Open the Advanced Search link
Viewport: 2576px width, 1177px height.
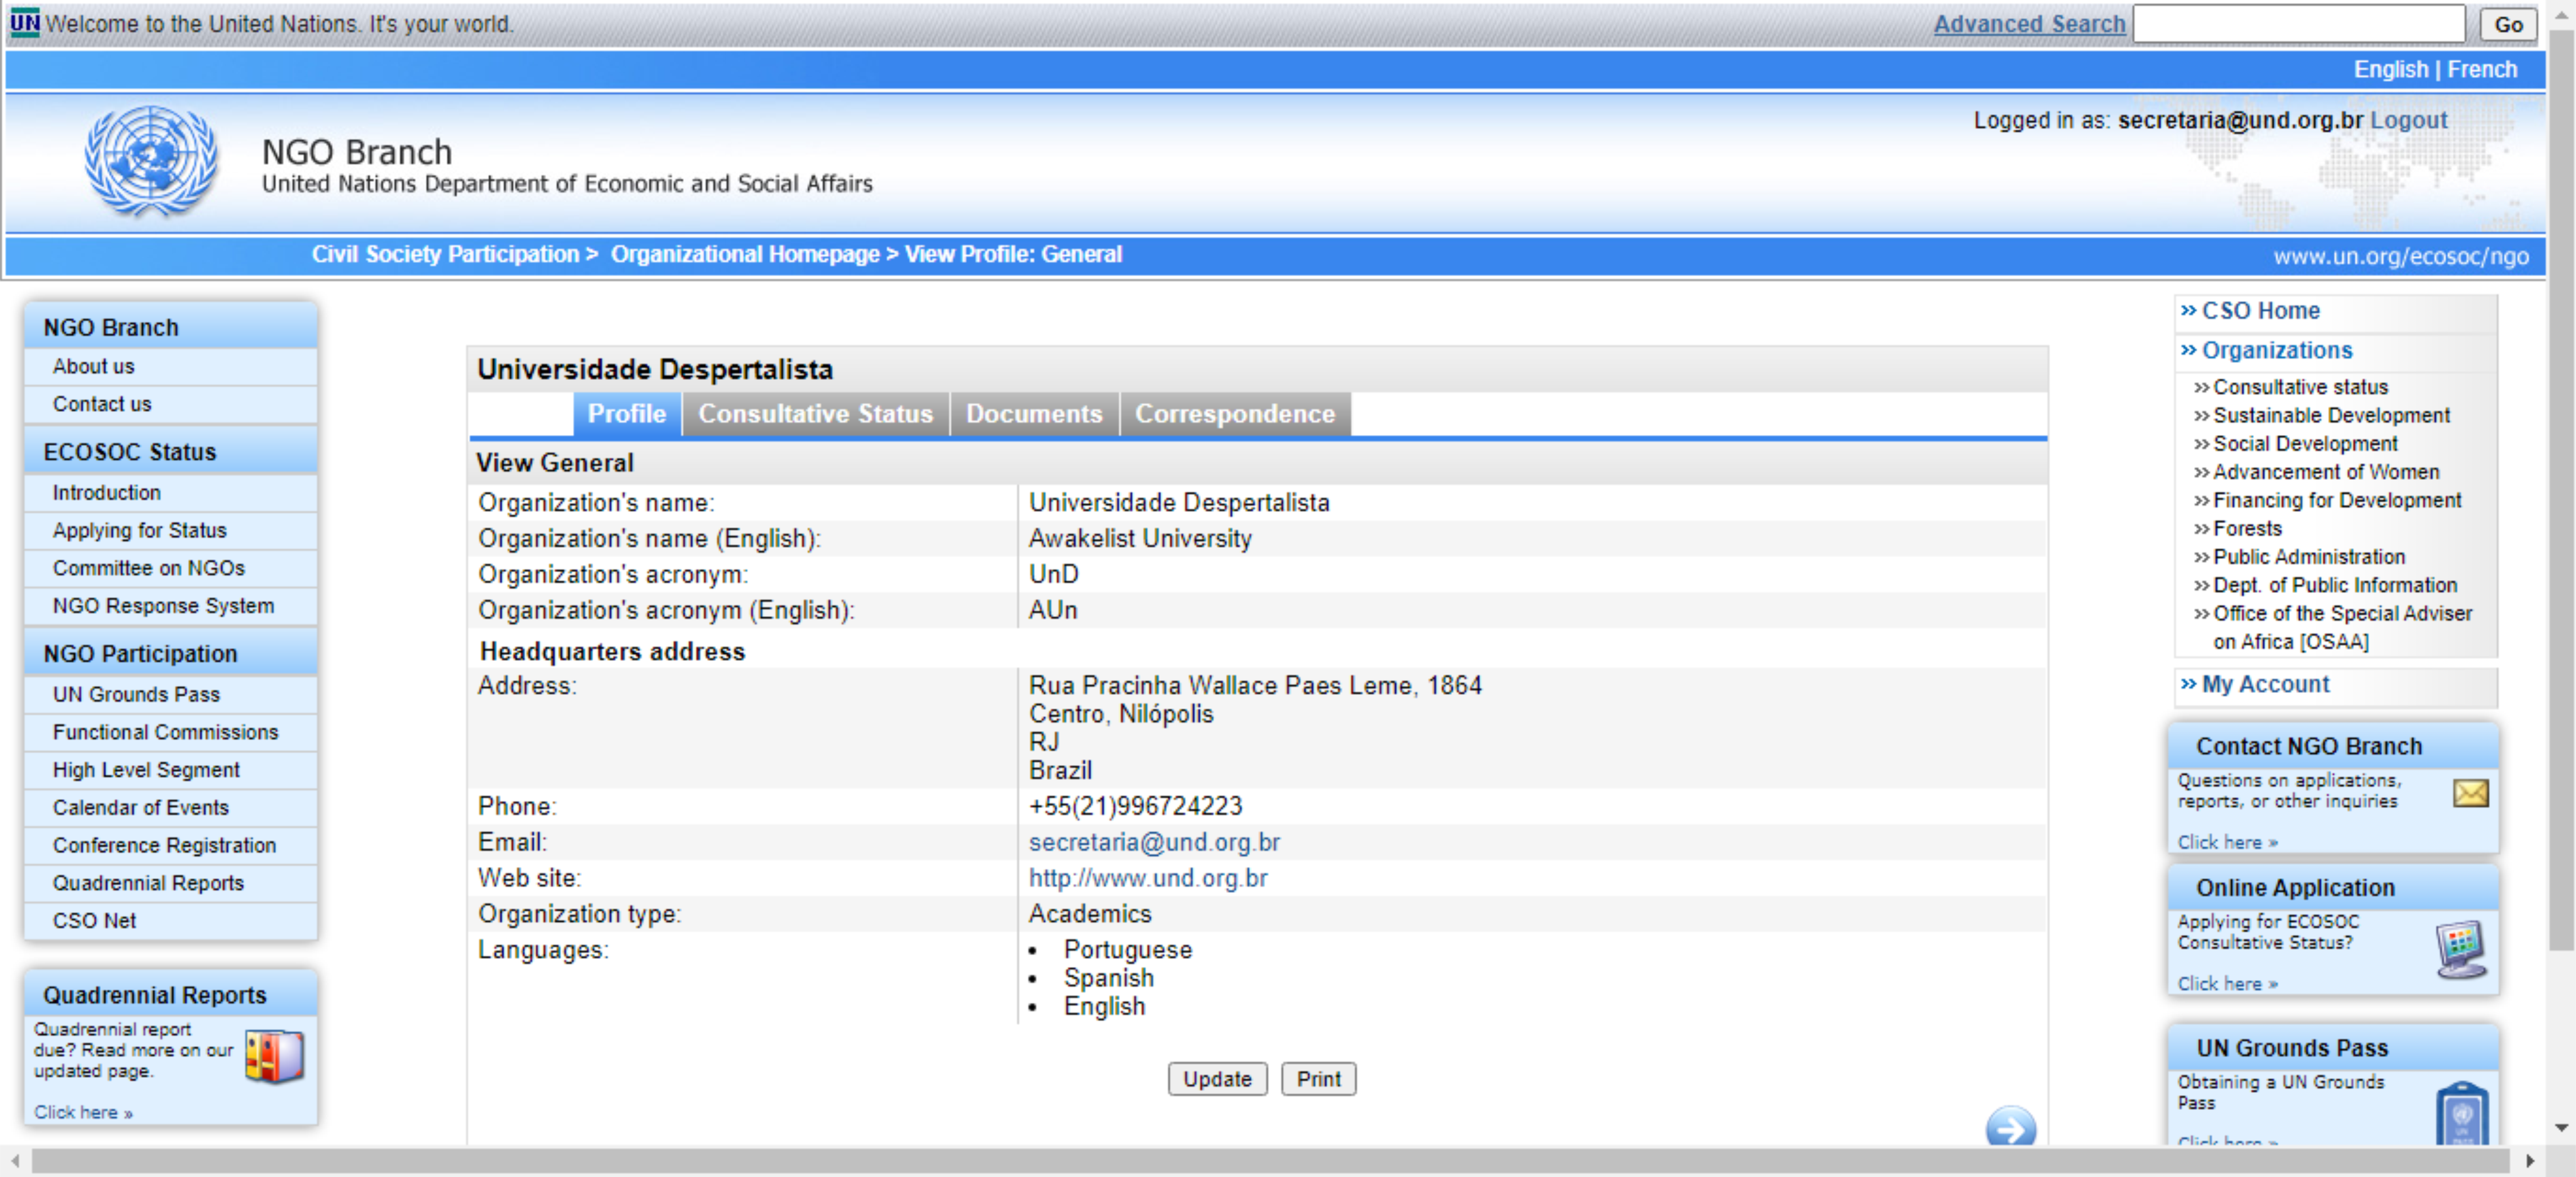pyautogui.click(x=2029, y=24)
